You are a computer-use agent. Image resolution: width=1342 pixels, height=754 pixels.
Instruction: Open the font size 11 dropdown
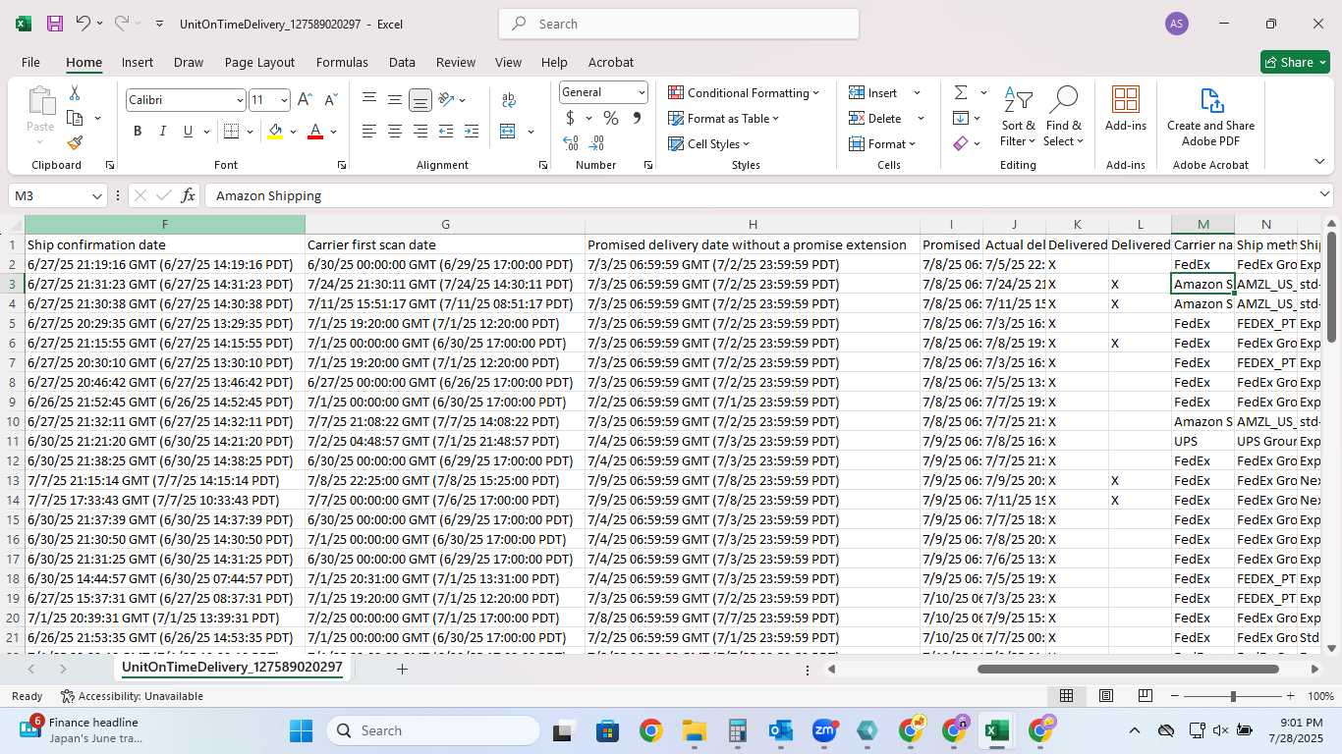click(284, 100)
